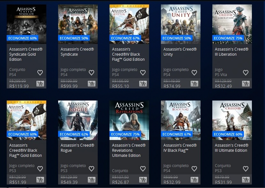Click Economize 62% badge on Rogue
Image resolution: width=265 pixels, height=188 pixels.
tap(74, 134)
